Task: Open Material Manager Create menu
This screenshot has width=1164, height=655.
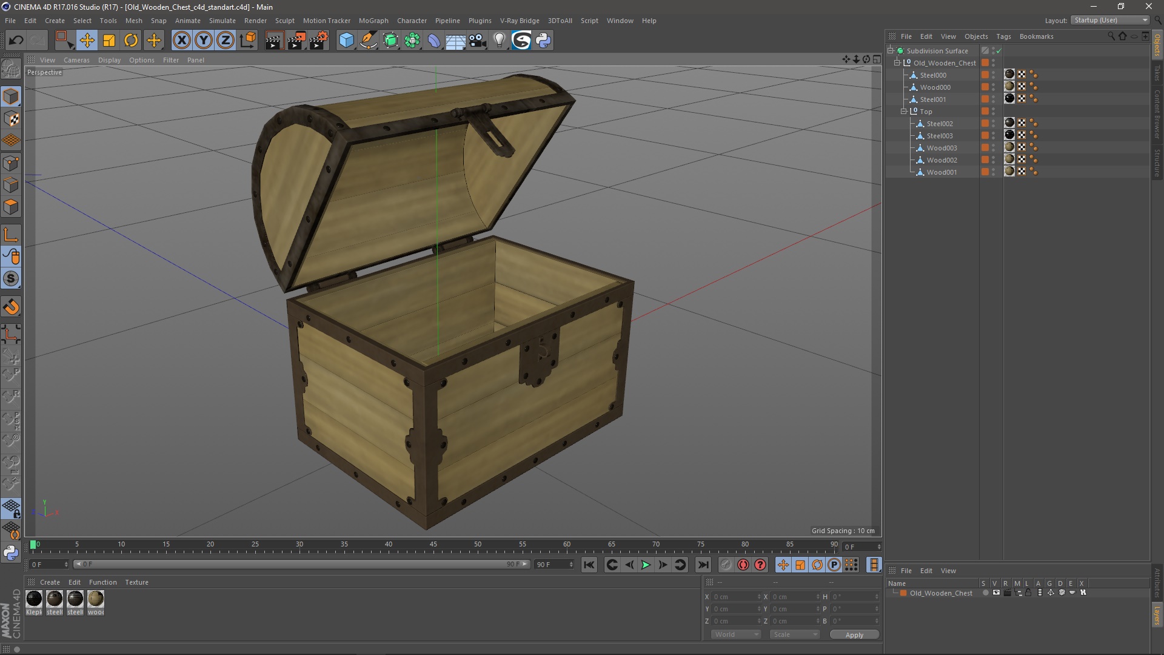Action: pyautogui.click(x=50, y=582)
